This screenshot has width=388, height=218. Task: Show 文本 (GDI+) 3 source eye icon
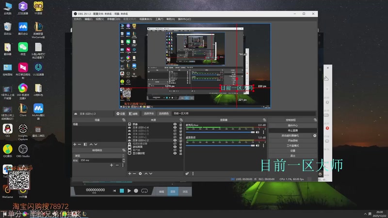coord(175,134)
